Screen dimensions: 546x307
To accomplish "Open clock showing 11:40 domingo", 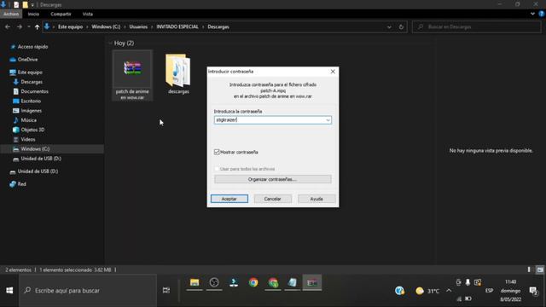I will pyautogui.click(x=510, y=290).
